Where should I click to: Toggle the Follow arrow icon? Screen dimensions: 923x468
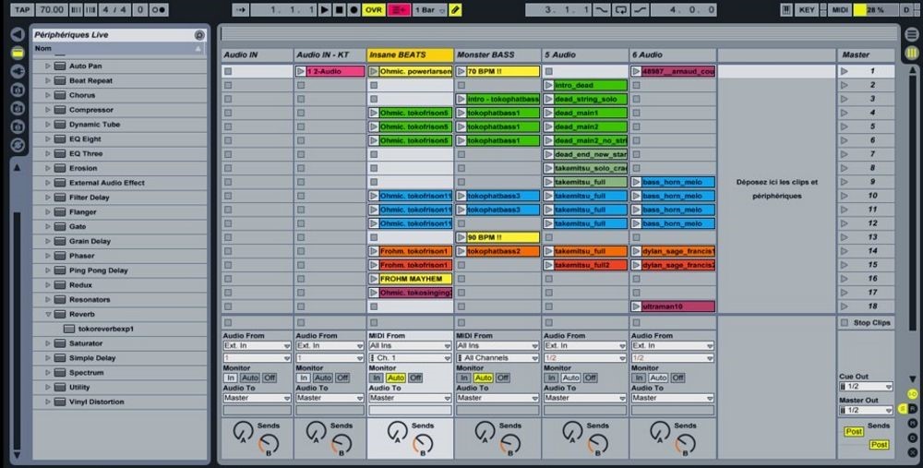240,9
